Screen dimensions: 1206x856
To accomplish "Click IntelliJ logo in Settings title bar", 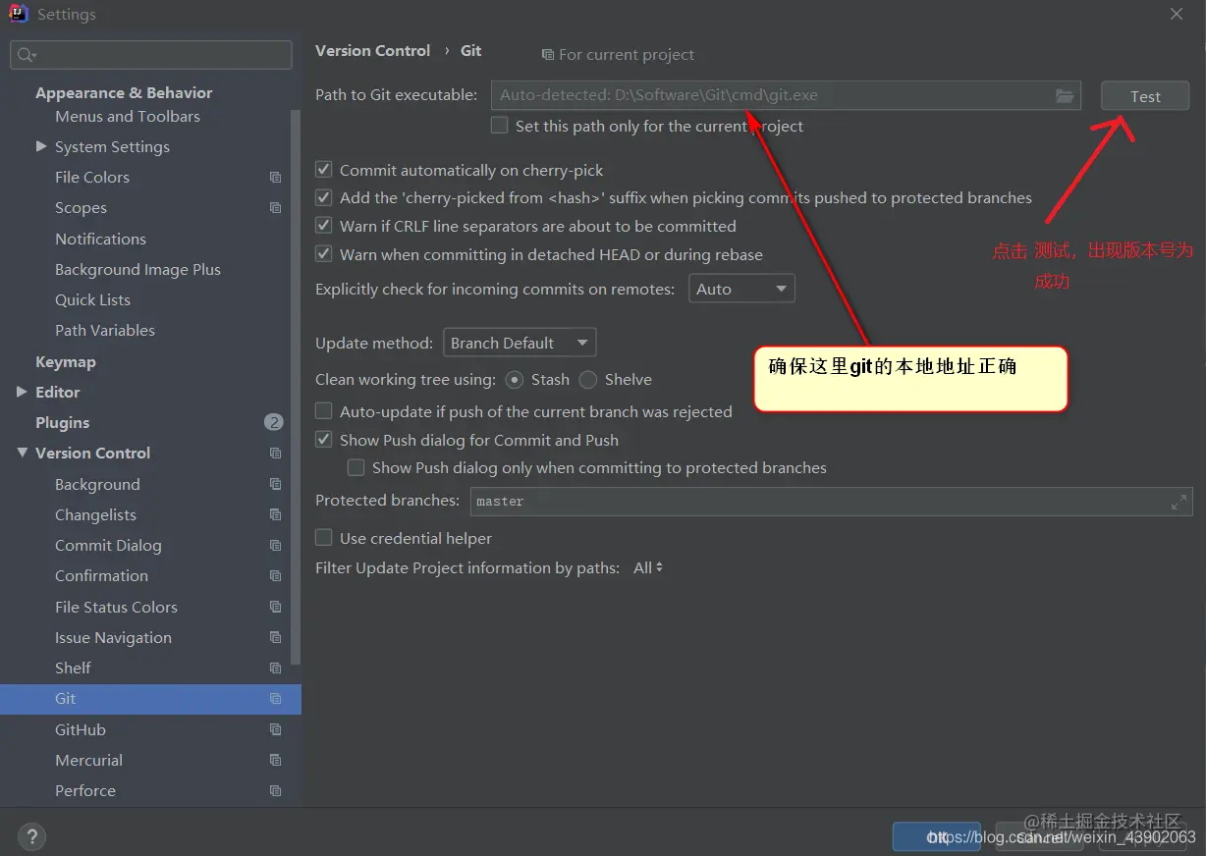I will [18, 14].
